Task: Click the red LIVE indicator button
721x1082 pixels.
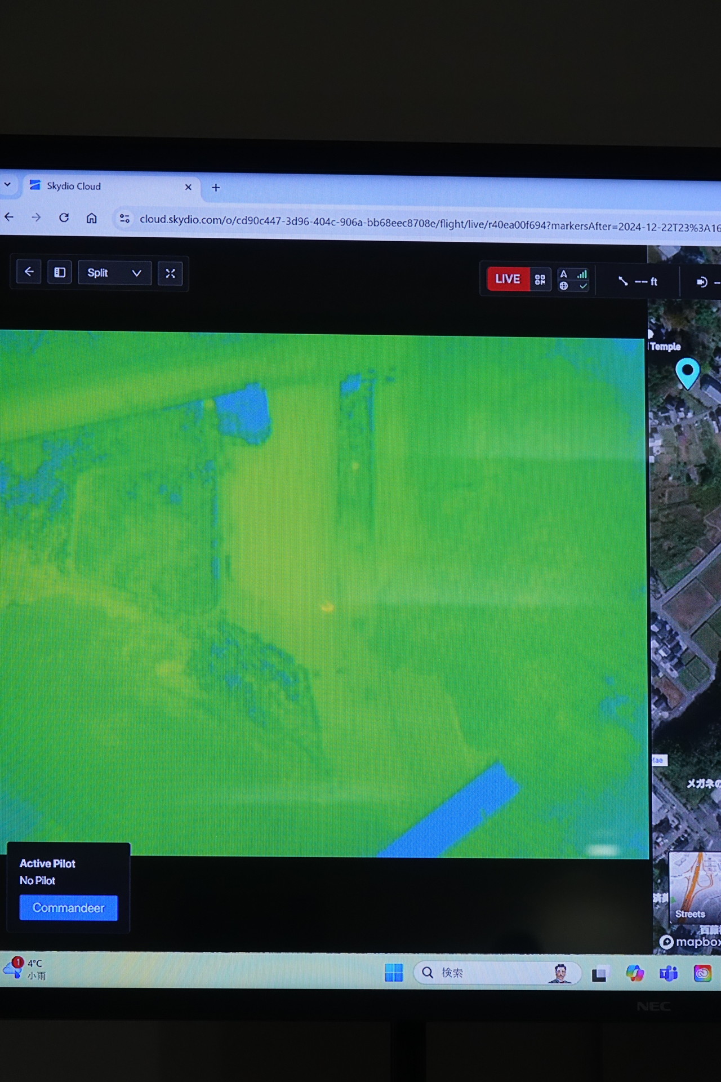Action: pos(508,279)
